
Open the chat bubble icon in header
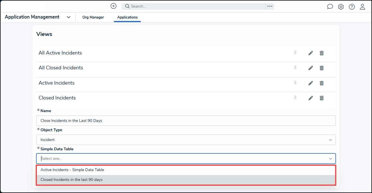pos(330,7)
